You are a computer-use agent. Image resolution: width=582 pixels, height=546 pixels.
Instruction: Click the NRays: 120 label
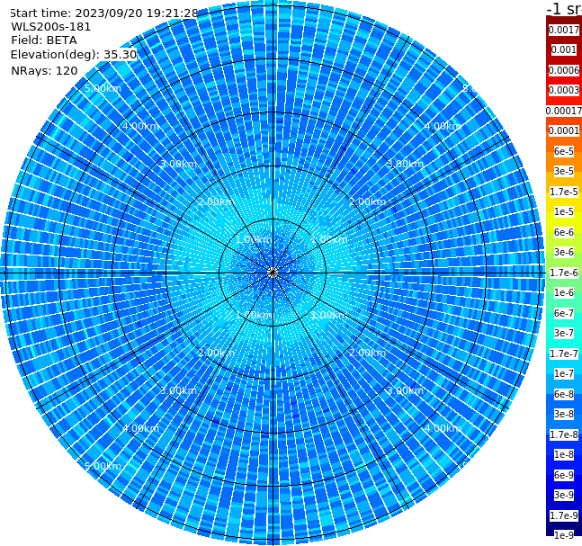pyautogui.click(x=44, y=70)
